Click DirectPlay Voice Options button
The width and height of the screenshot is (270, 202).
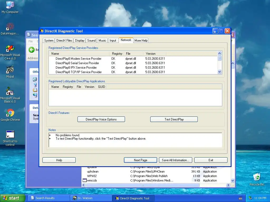[x=101, y=119]
